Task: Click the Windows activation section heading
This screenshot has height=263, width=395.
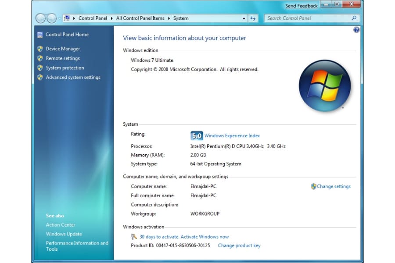Action: tap(144, 227)
